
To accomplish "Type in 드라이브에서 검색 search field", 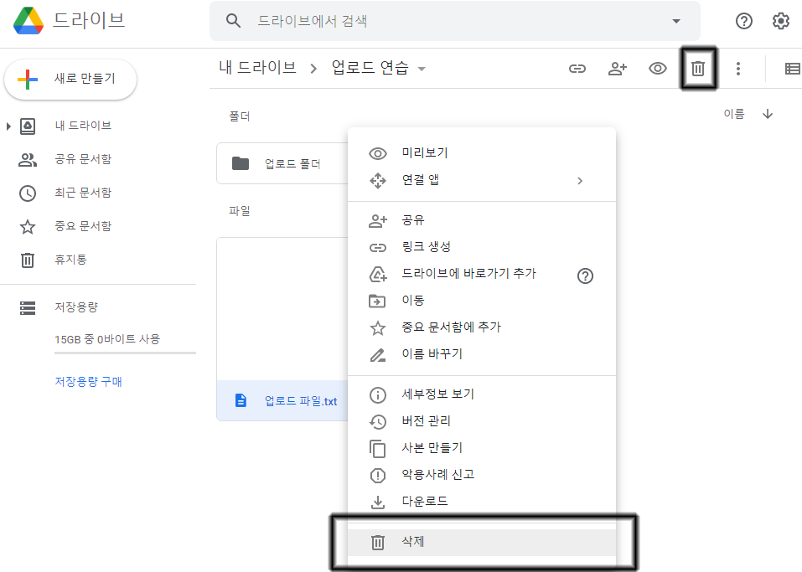I will 455,21.
